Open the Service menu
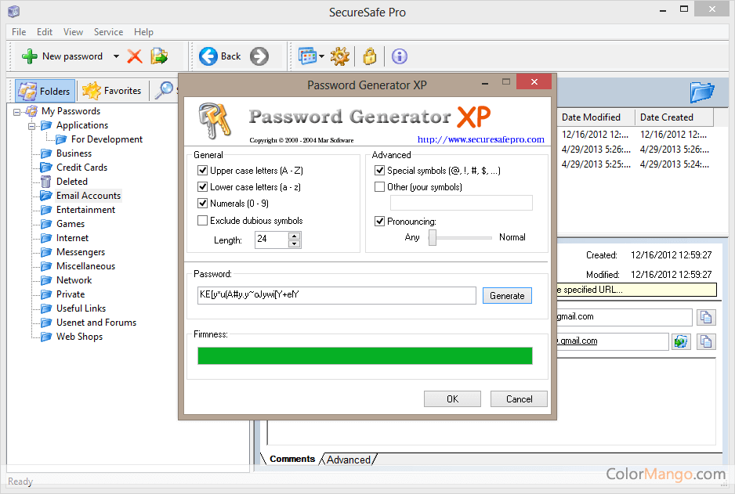This screenshot has height=494, width=735. [x=108, y=32]
